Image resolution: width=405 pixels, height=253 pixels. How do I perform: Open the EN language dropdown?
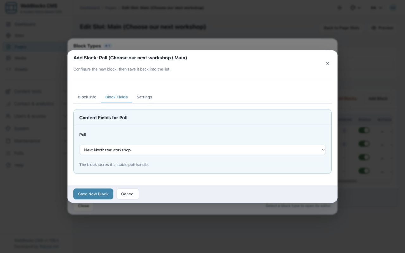[x=376, y=8]
